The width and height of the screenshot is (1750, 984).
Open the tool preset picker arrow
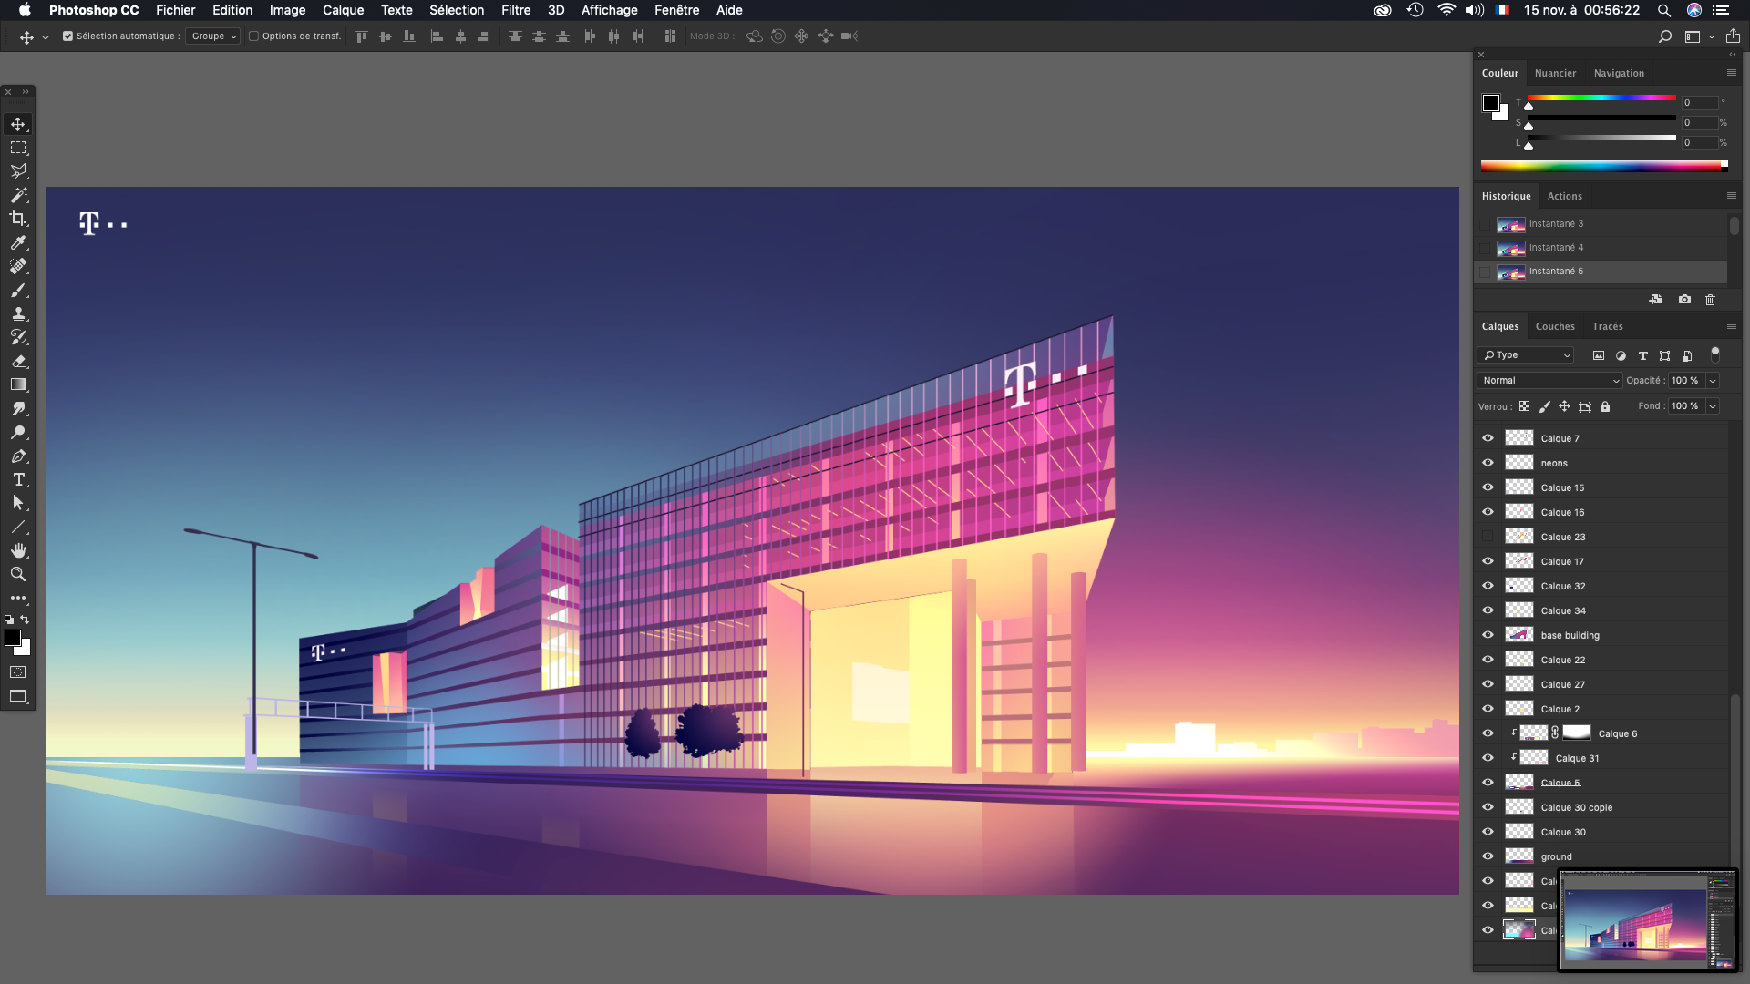tap(46, 37)
